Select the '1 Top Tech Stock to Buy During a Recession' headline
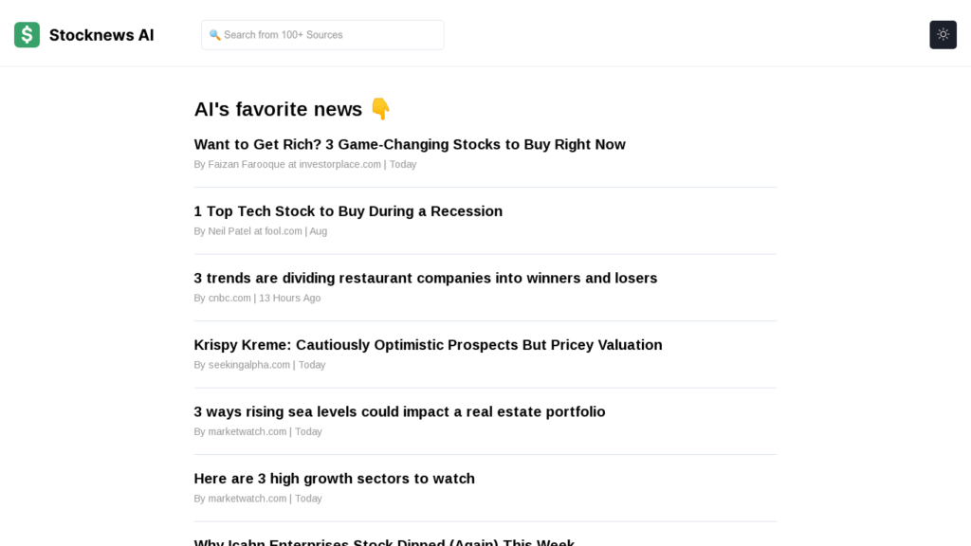Screen dimensions: 971x546 click(348, 211)
